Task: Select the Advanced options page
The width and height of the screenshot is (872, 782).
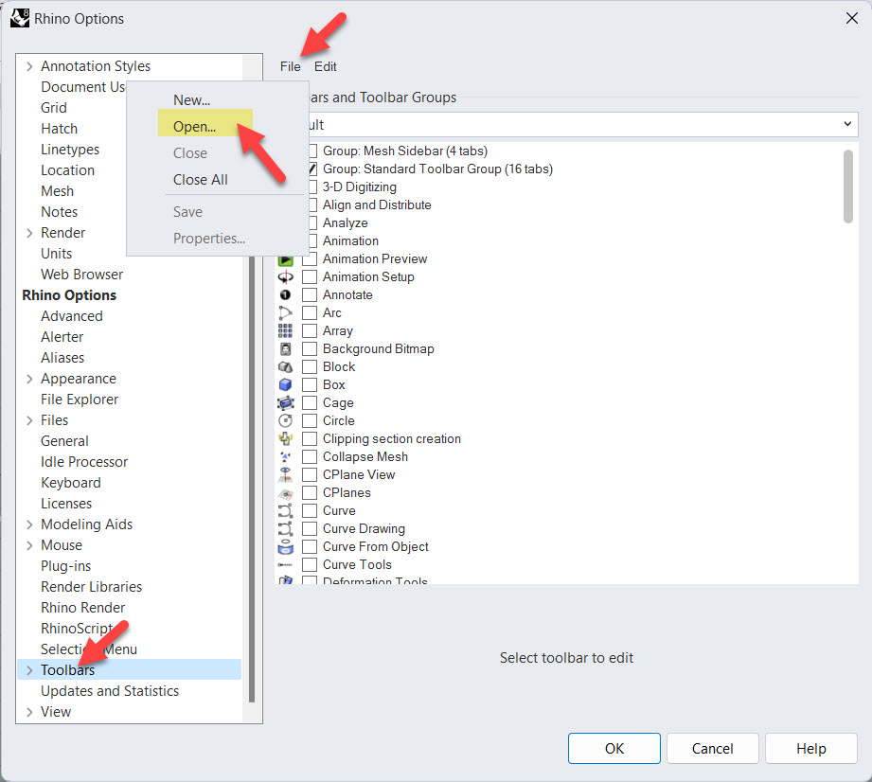Action: pyautogui.click(x=72, y=316)
